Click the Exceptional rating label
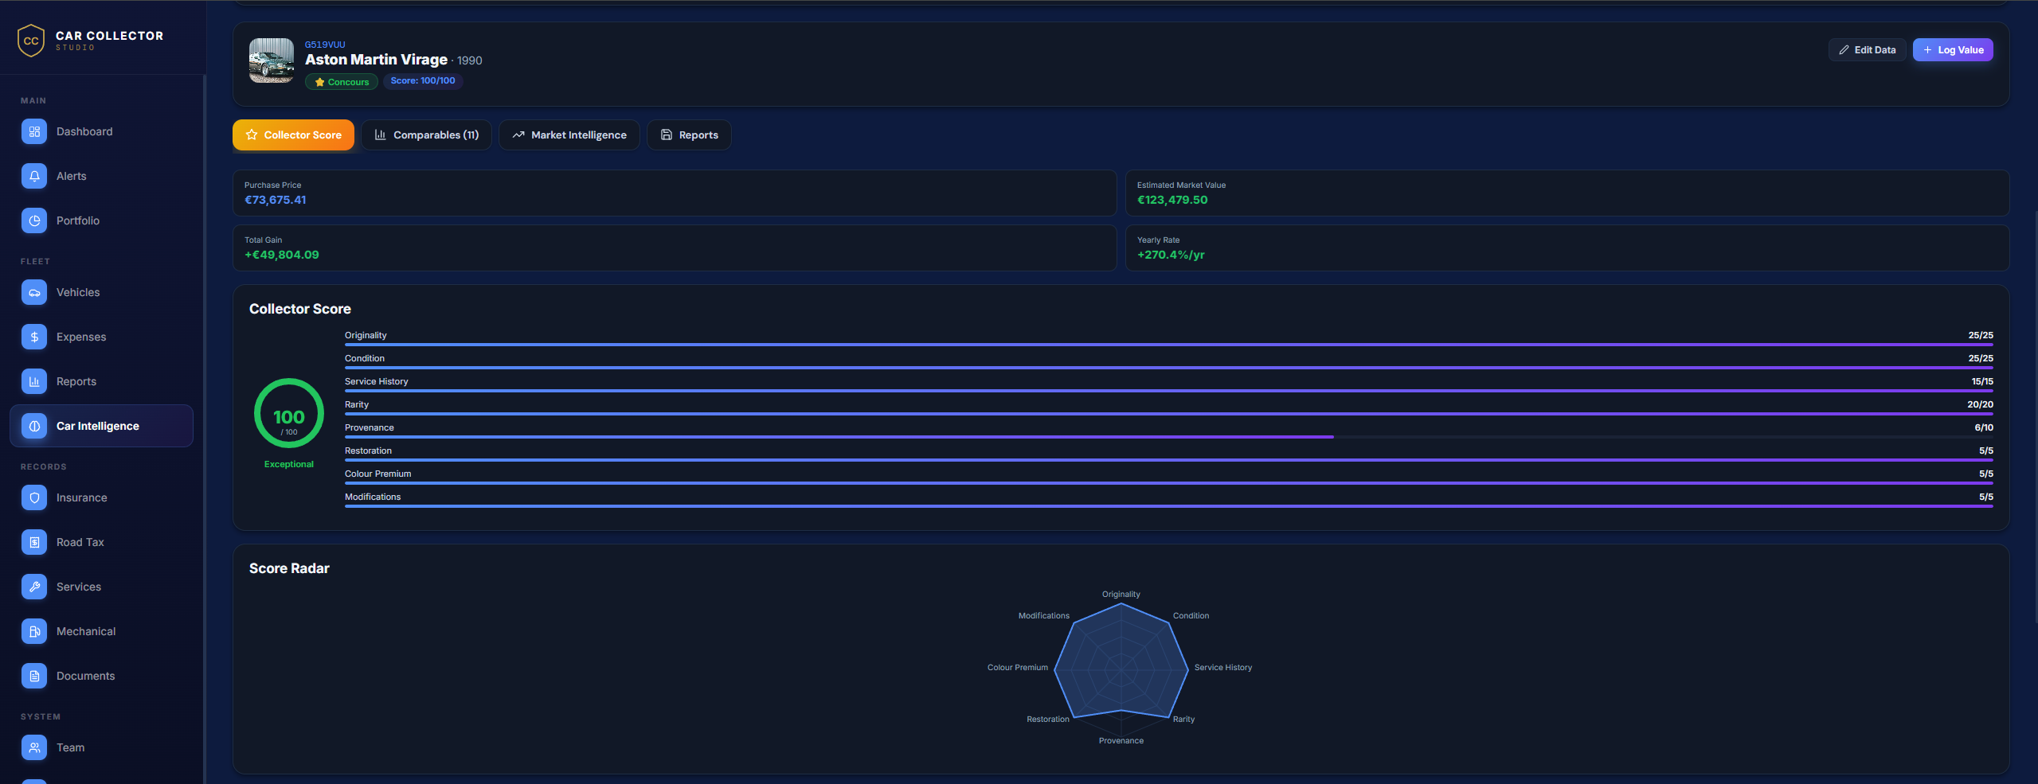2038x784 pixels. pyautogui.click(x=289, y=464)
